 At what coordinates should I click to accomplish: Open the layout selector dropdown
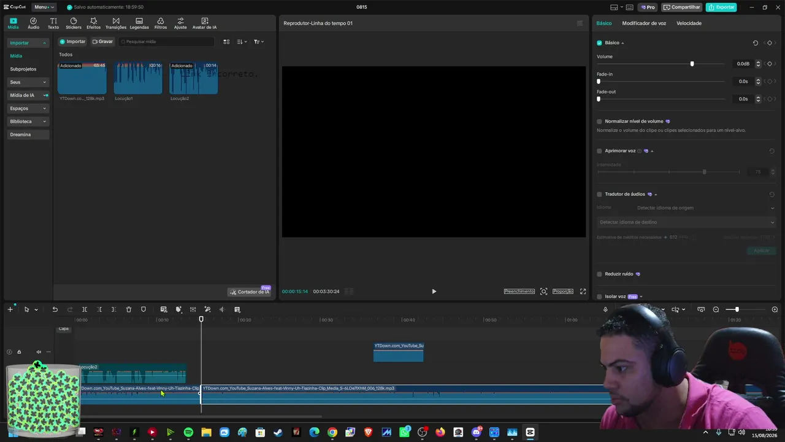pos(616,7)
